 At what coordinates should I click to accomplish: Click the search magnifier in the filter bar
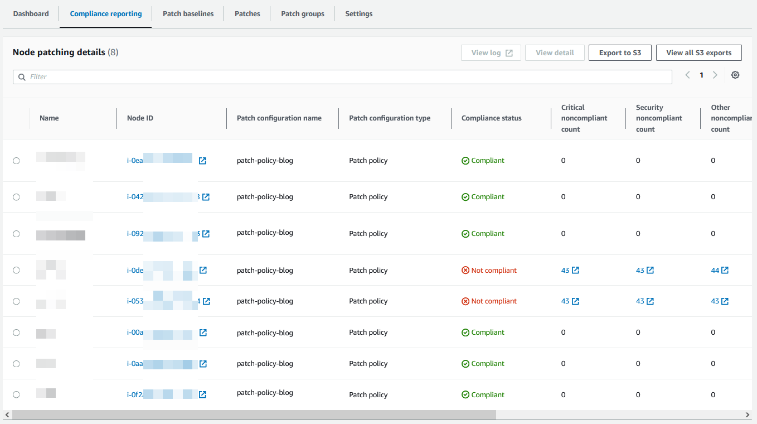[22, 76]
